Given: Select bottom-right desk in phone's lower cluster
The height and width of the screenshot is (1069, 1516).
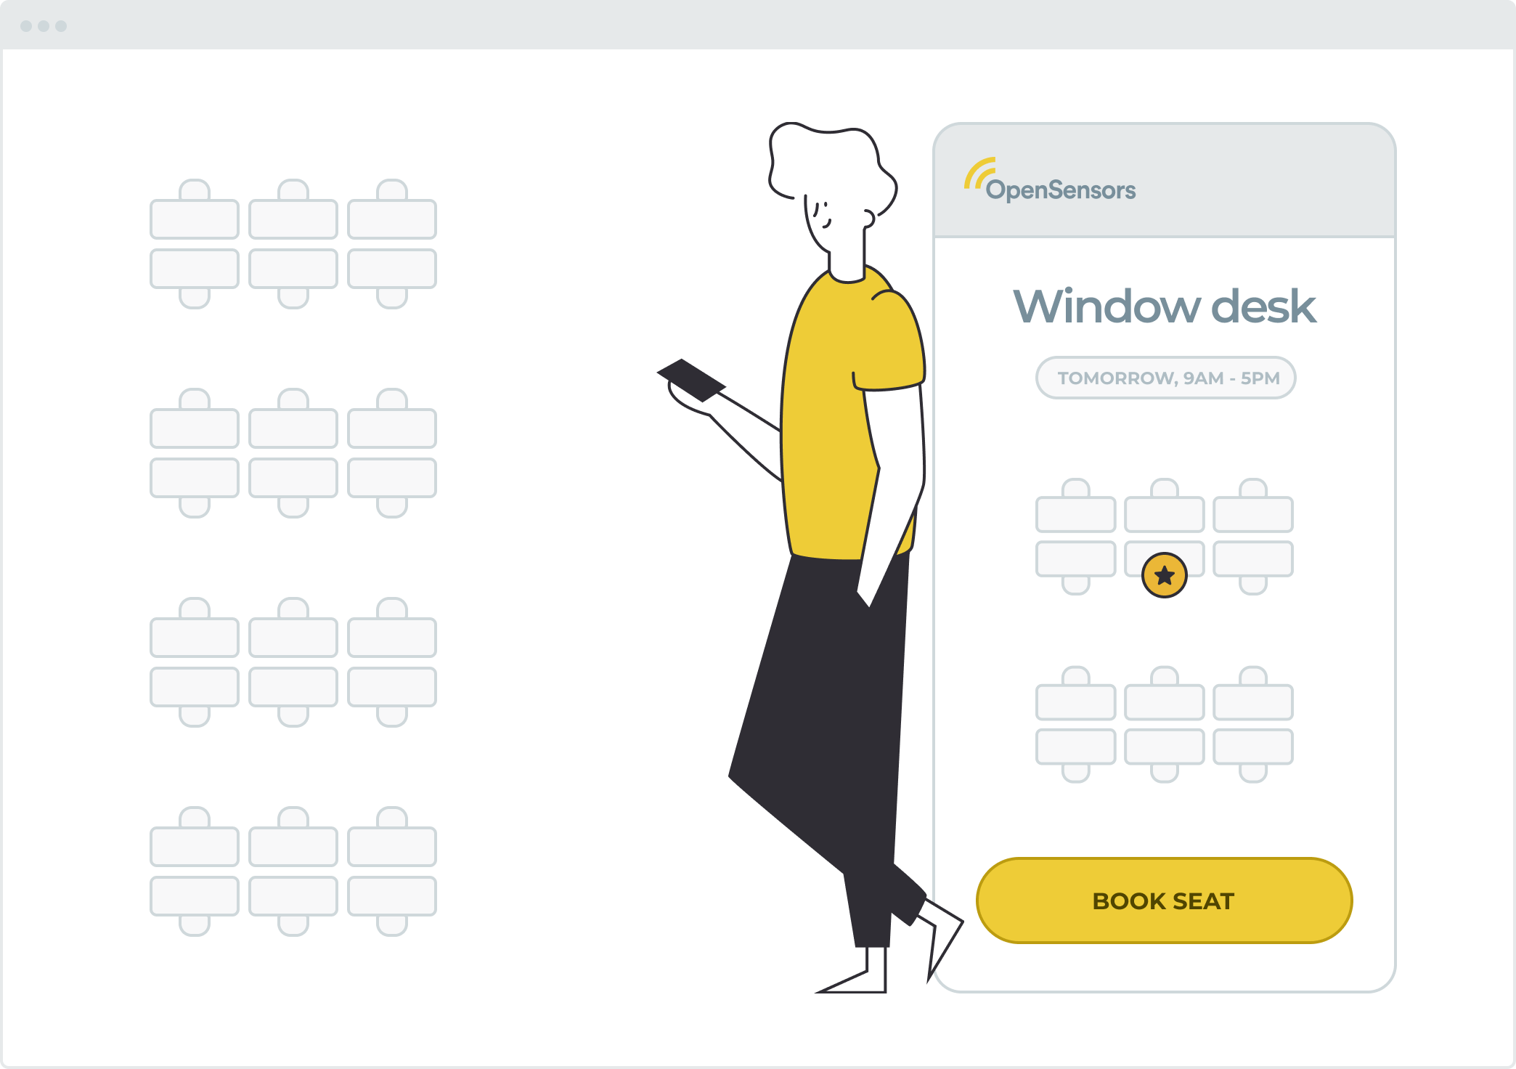Looking at the screenshot, I should [x=1252, y=747].
